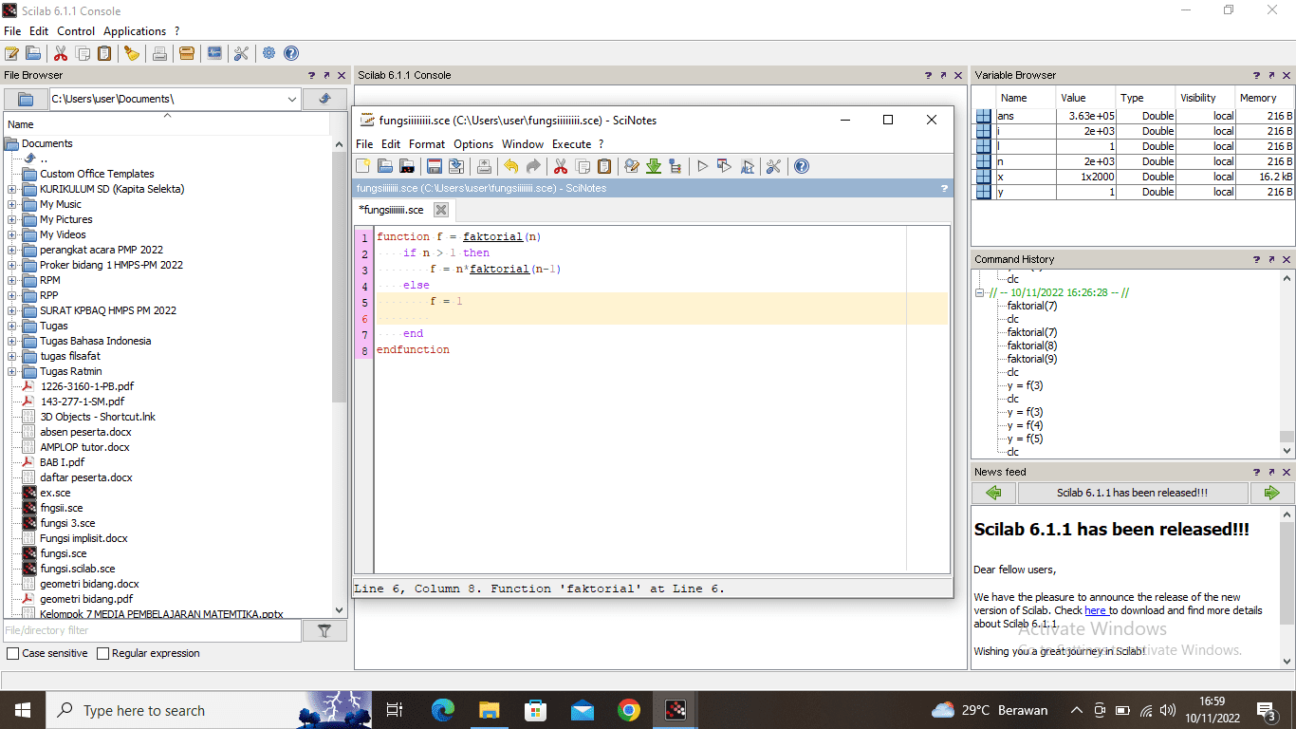
Task: Click the filter funnel button
Action: (324, 630)
